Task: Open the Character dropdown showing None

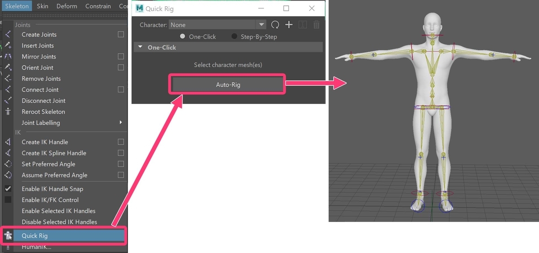Action: (217, 25)
